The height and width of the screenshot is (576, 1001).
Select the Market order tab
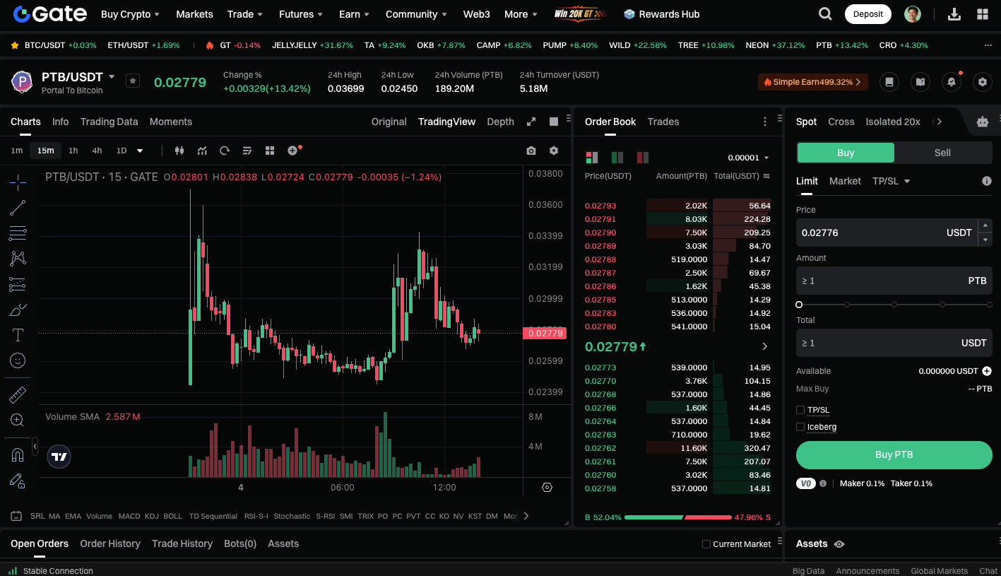pyautogui.click(x=845, y=181)
